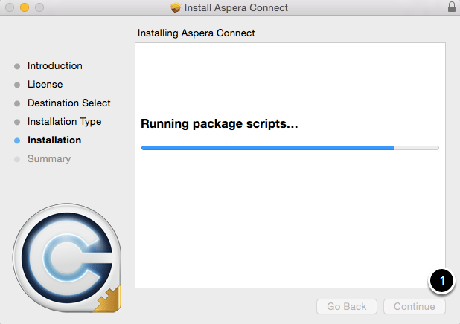
Task: Select the Introduction step
Action: click(55, 66)
